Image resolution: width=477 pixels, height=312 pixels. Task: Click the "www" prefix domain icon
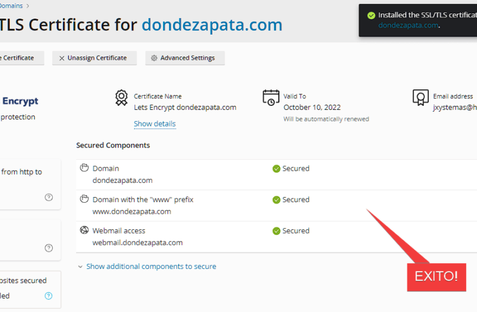pos(84,199)
